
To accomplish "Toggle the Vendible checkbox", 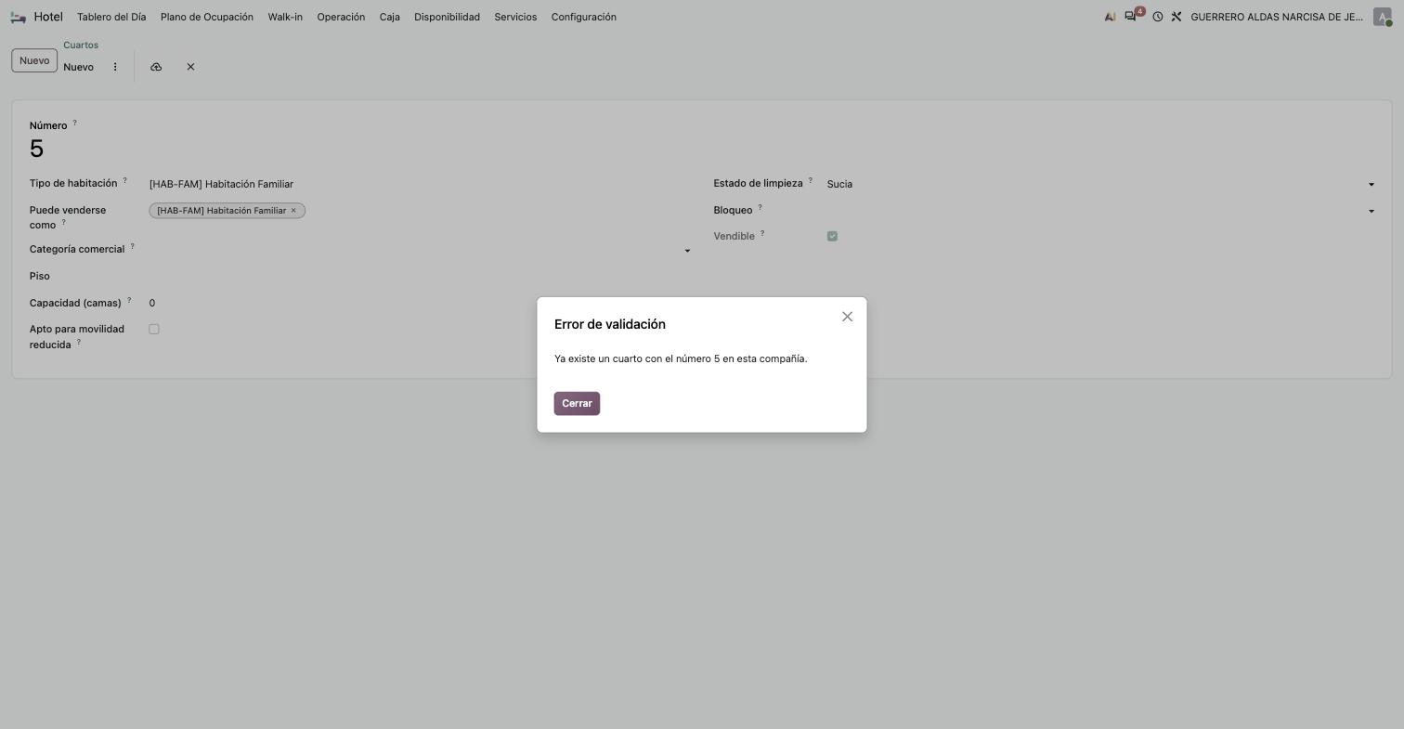I will pyautogui.click(x=832, y=236).
